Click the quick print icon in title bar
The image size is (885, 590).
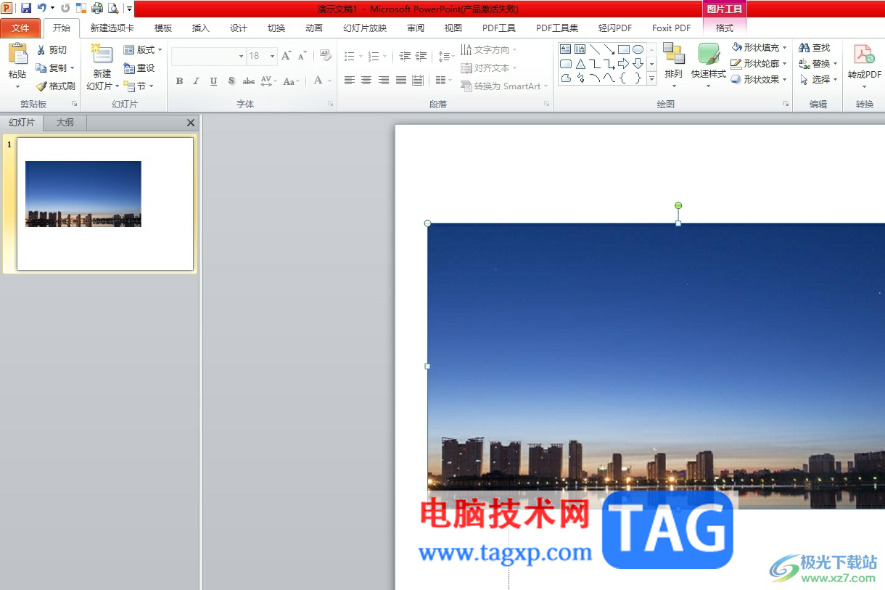(97, 8)
